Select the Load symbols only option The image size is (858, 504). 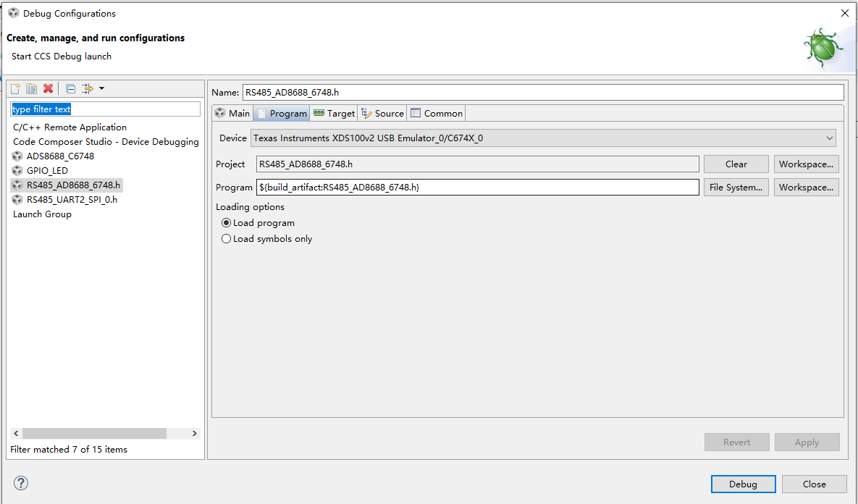(226, 238)
